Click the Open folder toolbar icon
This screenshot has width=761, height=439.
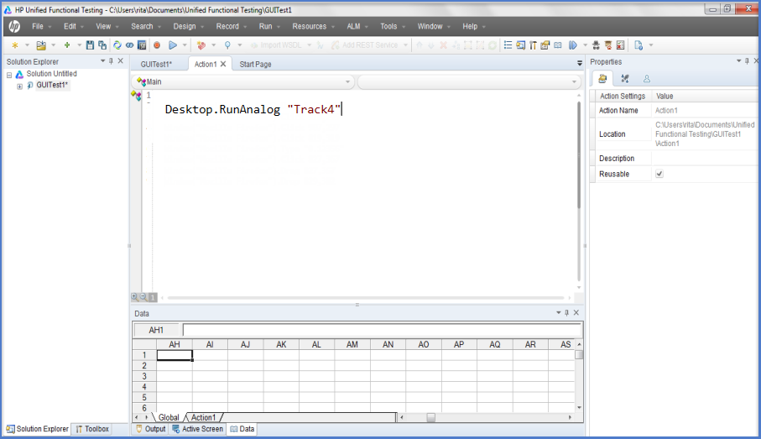41,45
